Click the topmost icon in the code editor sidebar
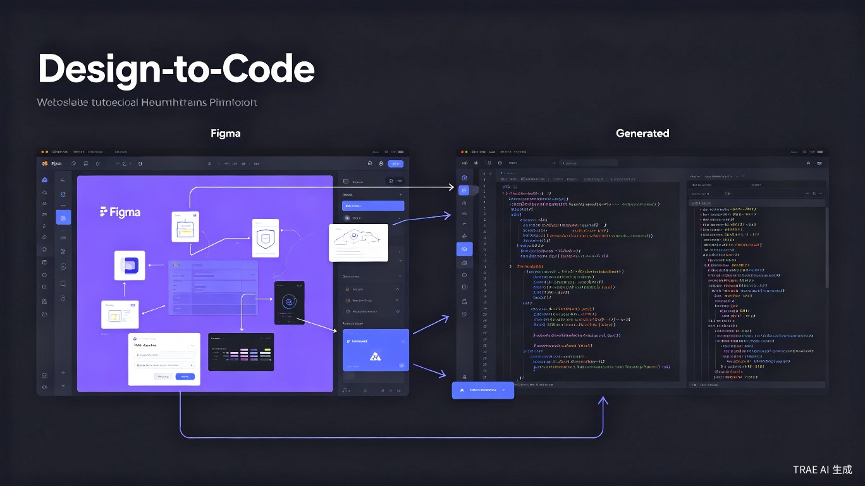The height and width of the screenshot is (486, 865). 464,178
